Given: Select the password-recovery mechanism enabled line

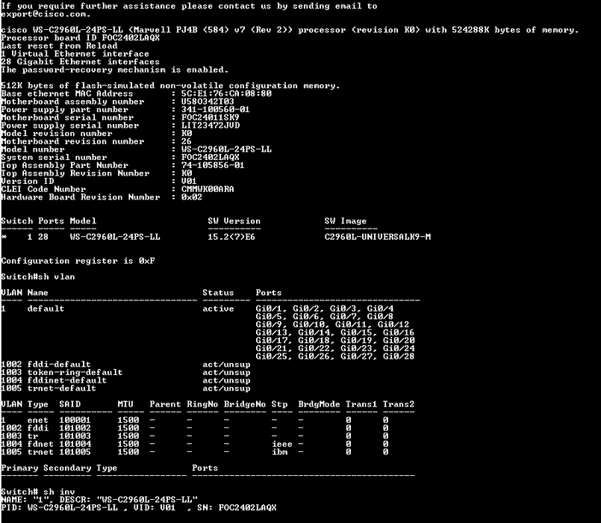Looking at the screenshot, I should [x=115, y=70].
